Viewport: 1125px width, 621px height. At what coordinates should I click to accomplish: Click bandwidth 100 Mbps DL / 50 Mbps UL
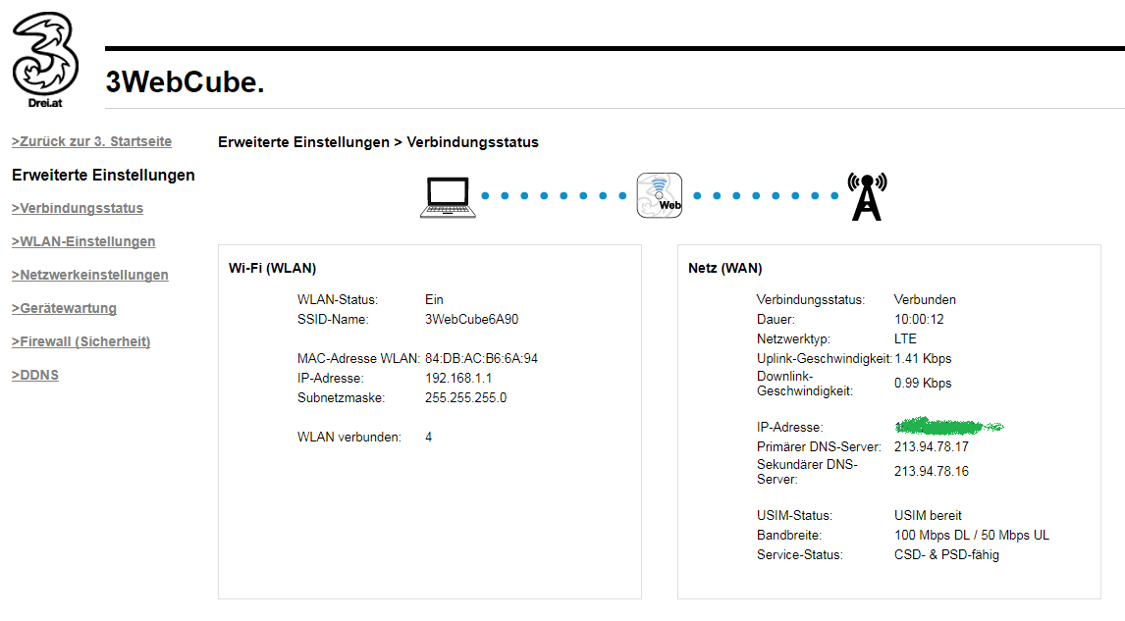point(972,535)
